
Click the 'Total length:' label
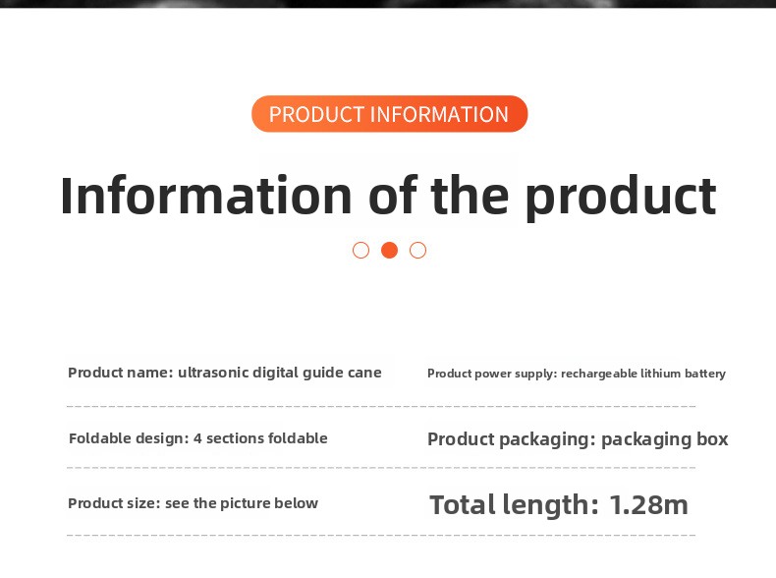[514, 505]
